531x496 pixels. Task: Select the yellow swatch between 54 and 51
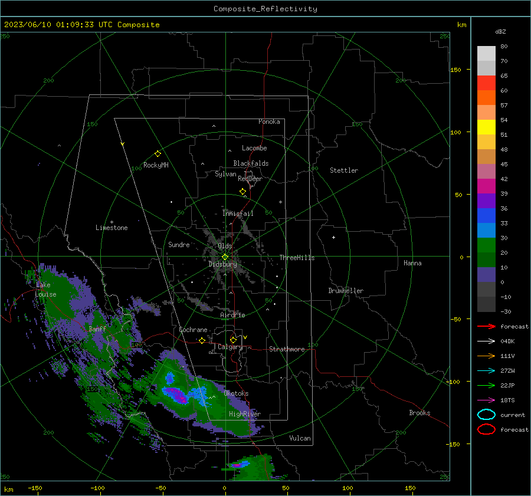click(x=486, y=127)
